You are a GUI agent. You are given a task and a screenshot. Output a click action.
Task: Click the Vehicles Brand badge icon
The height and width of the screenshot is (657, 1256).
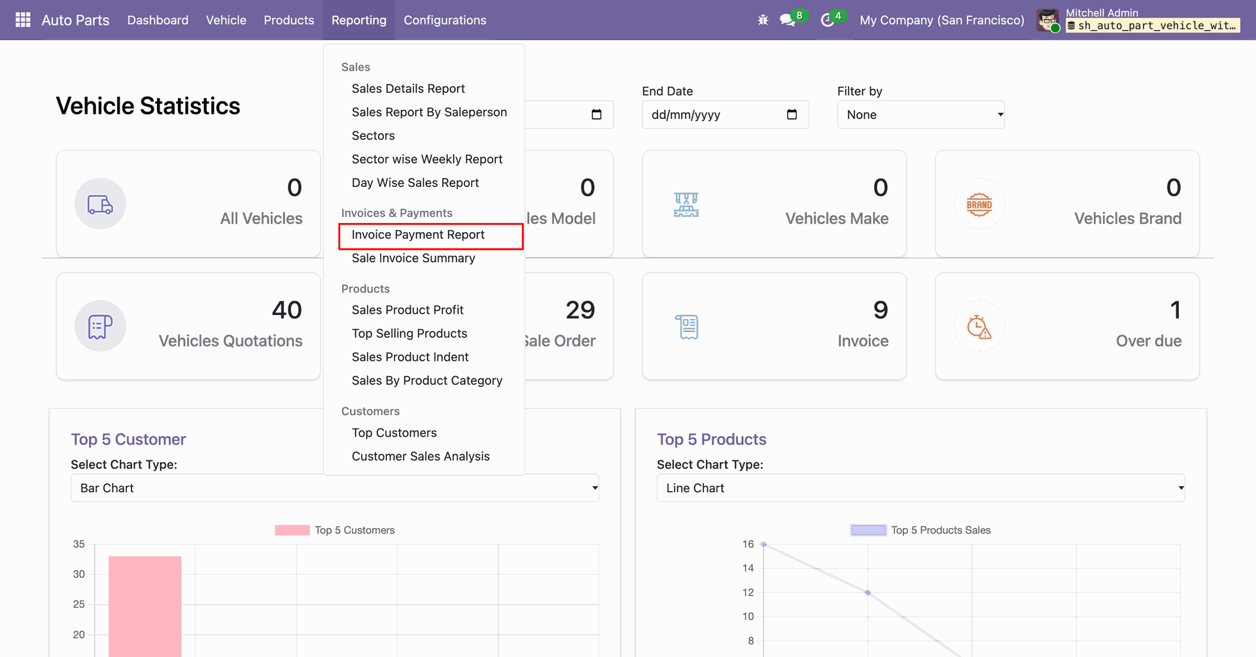(x=979, y=204)
